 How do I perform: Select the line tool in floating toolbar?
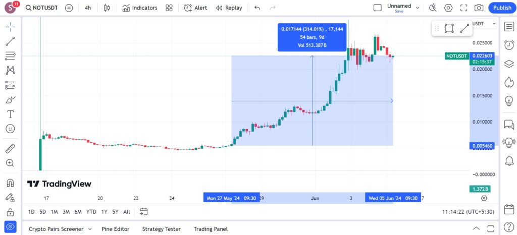(464, 28)
